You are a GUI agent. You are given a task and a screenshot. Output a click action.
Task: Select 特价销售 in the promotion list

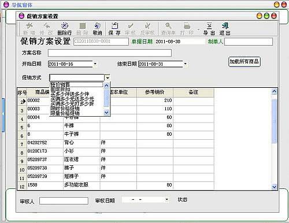click(x=77, y=84)
